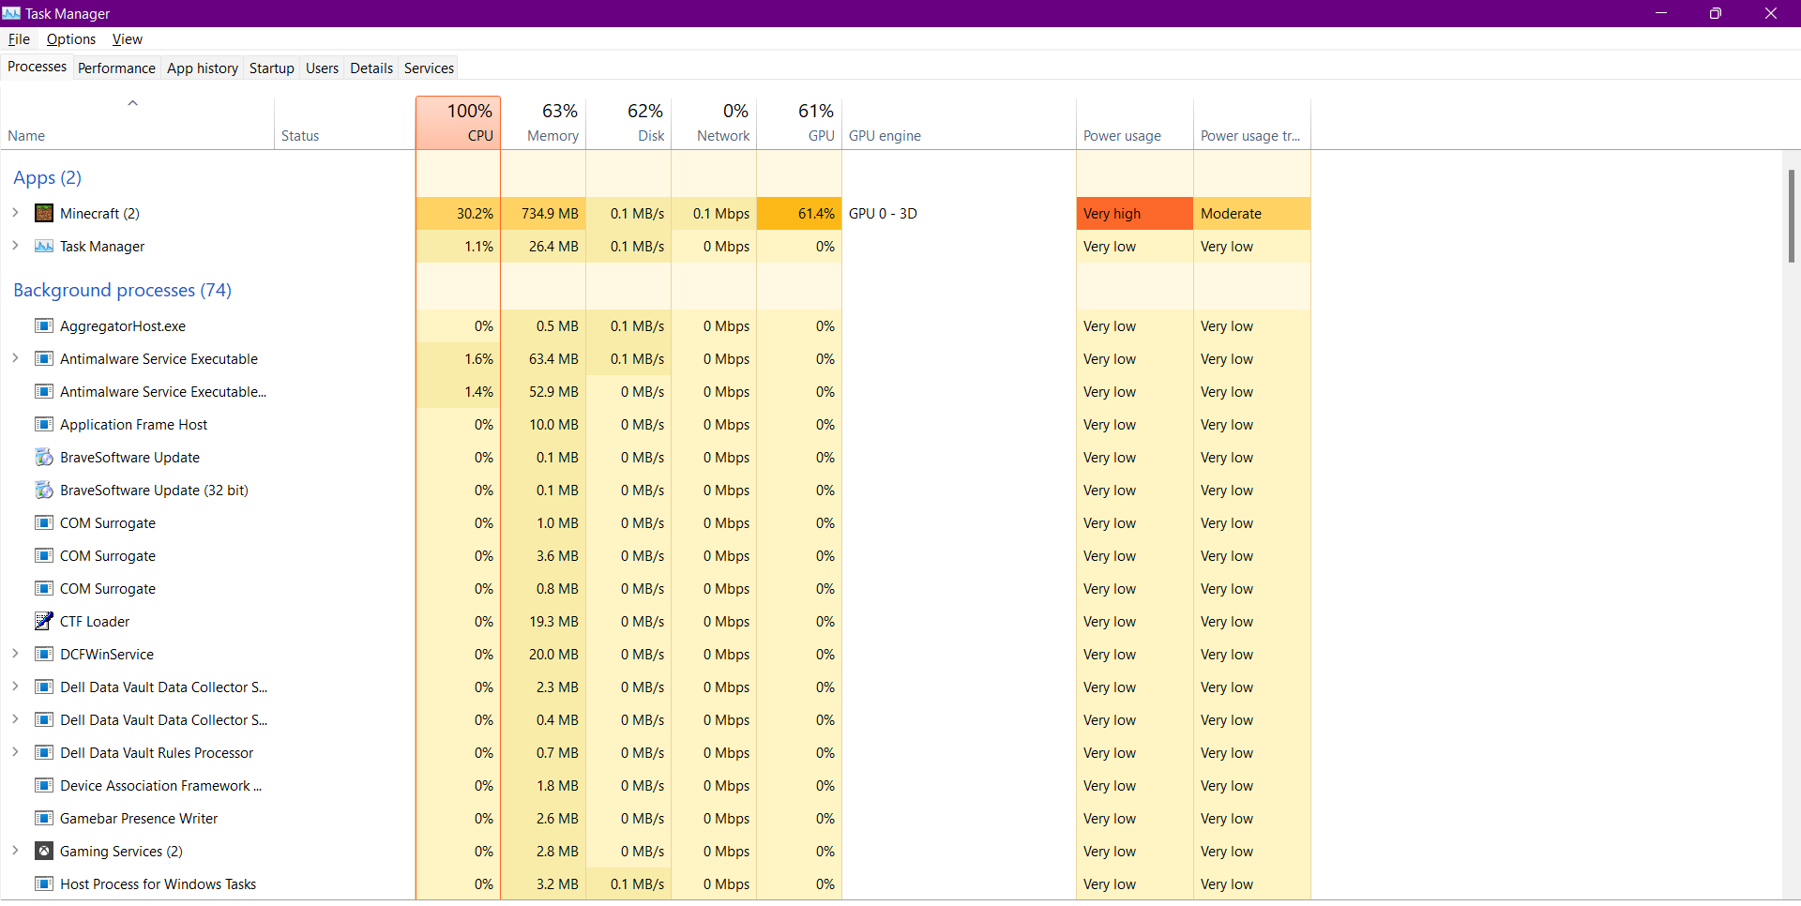This screenshot has height=906, width=1801.
Task: Open the Options menu
Action: (70, 39)
